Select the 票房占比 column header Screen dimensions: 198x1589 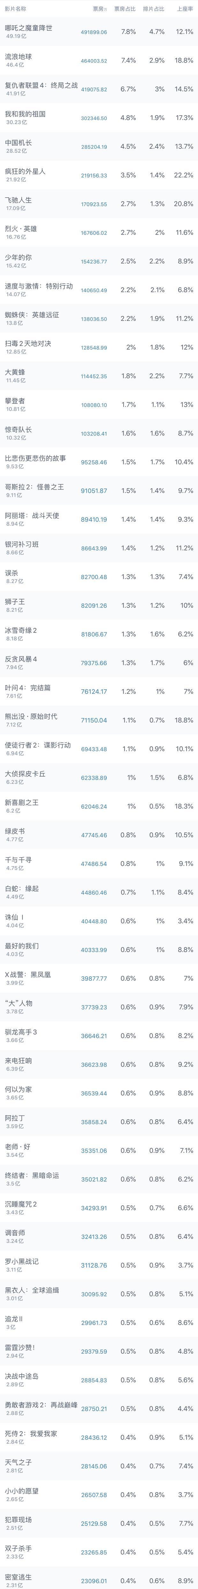tap(125, 9)
